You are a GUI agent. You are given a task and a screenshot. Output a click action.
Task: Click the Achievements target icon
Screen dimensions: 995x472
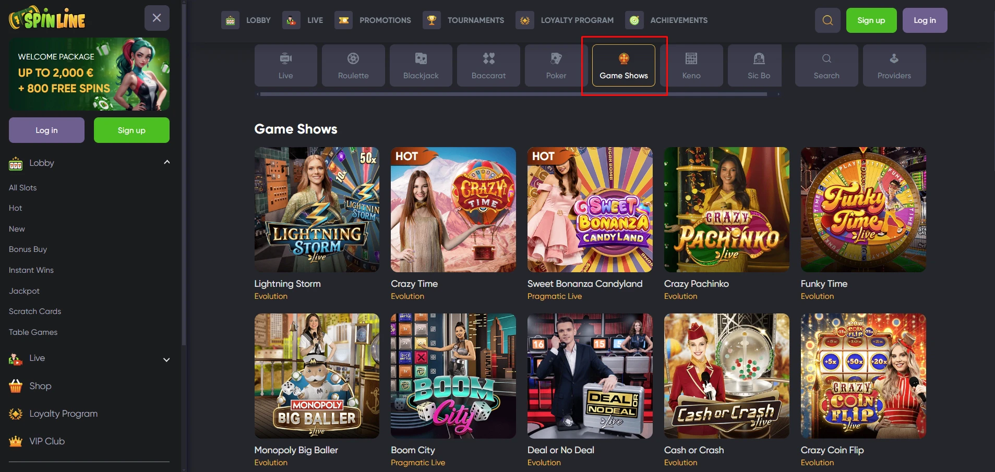tap(634, 20)
